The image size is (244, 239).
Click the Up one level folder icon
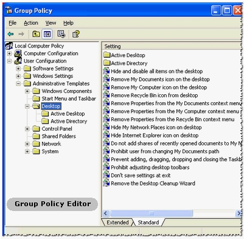pyautogui.click(x=36, y=34)
